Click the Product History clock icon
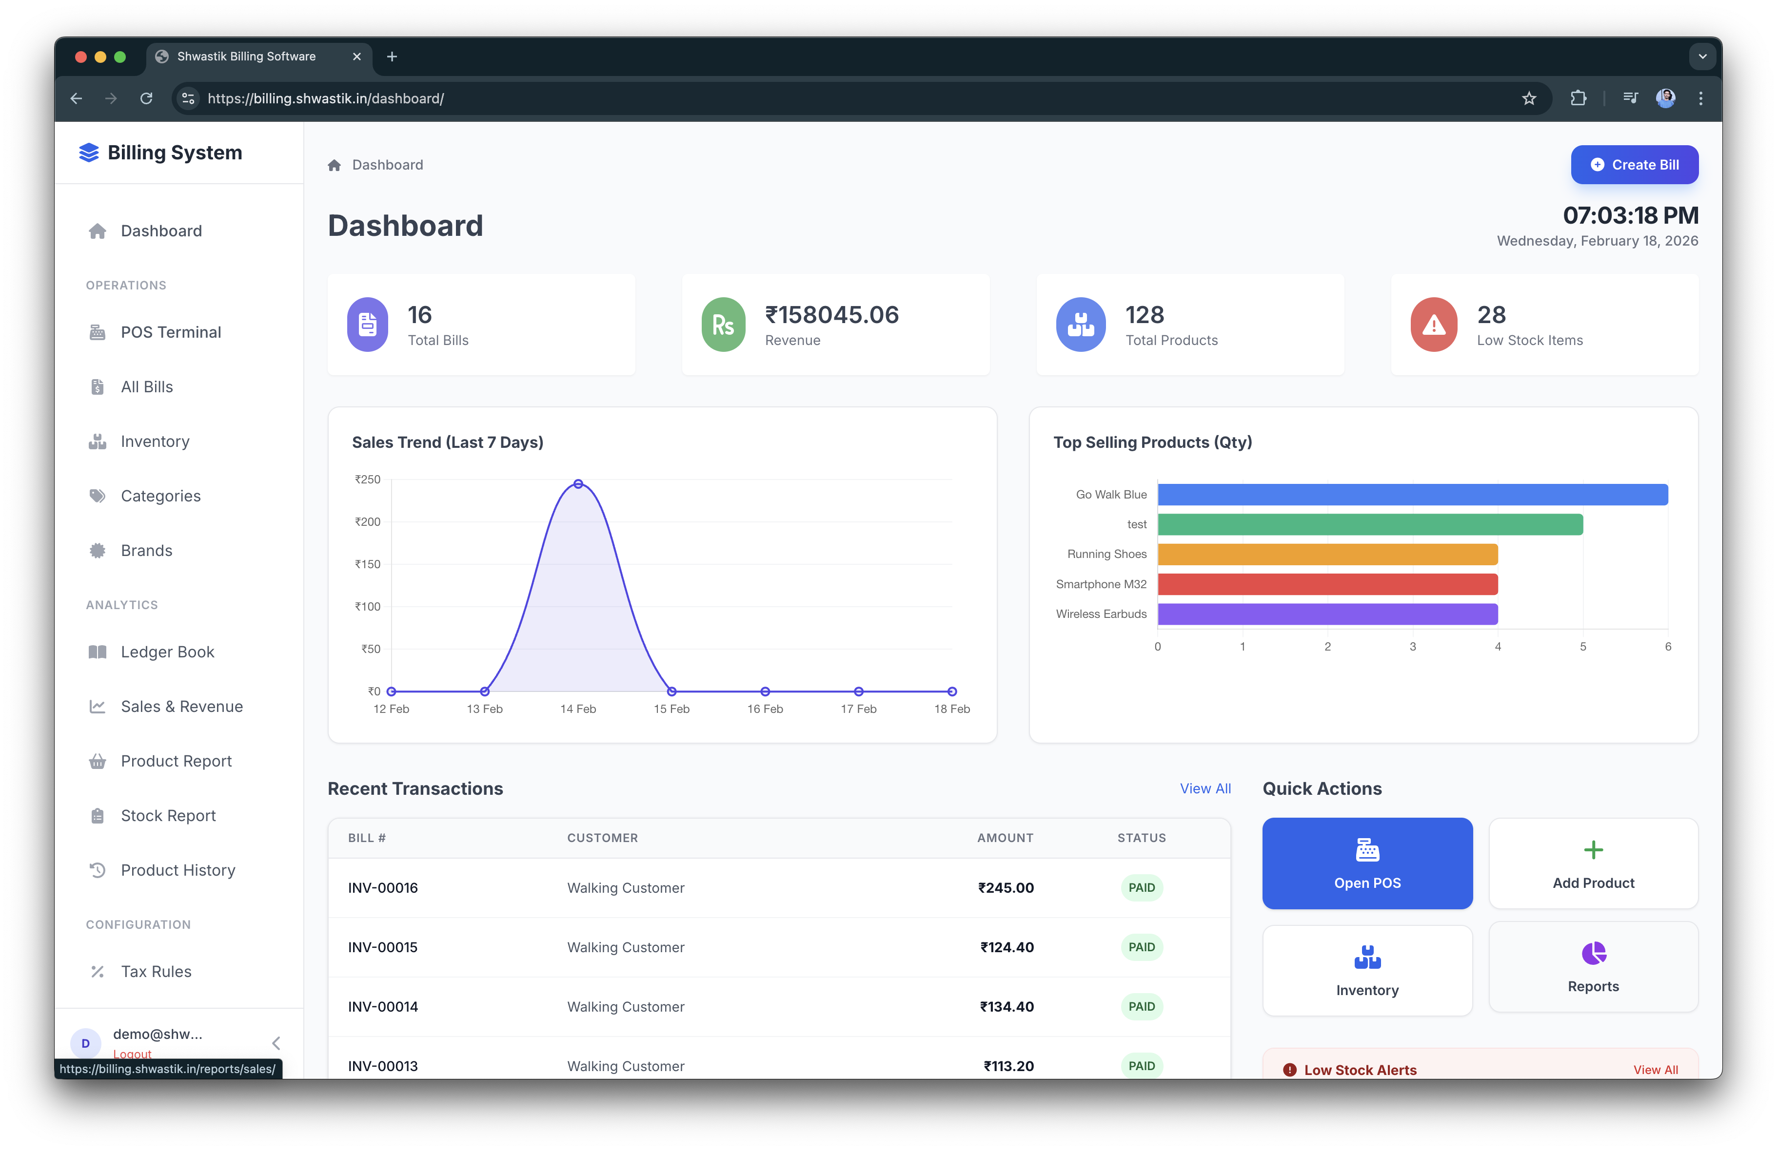This screenshot has height=1151, width=1777. point(98,870)
